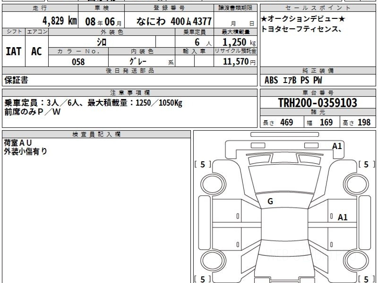Select the note line starting "乗車定員:3人/6人"
This screenshot has width=378, height=283.
point(93,103)
